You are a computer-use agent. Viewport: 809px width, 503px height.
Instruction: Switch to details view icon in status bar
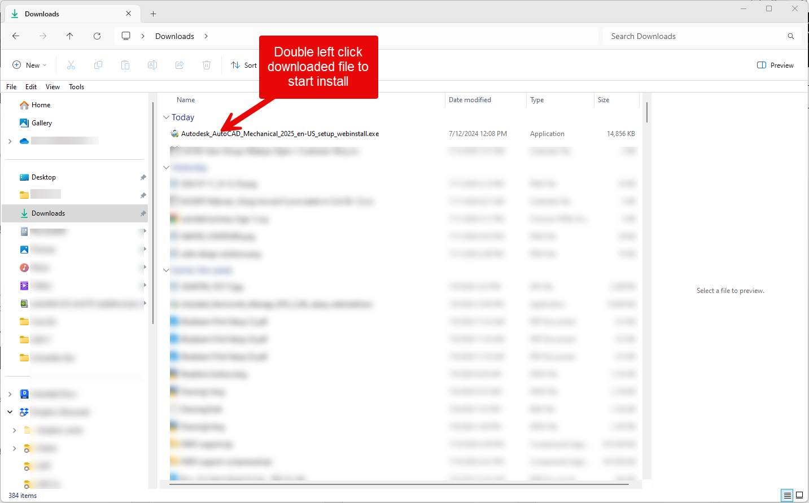coord(787,496)
